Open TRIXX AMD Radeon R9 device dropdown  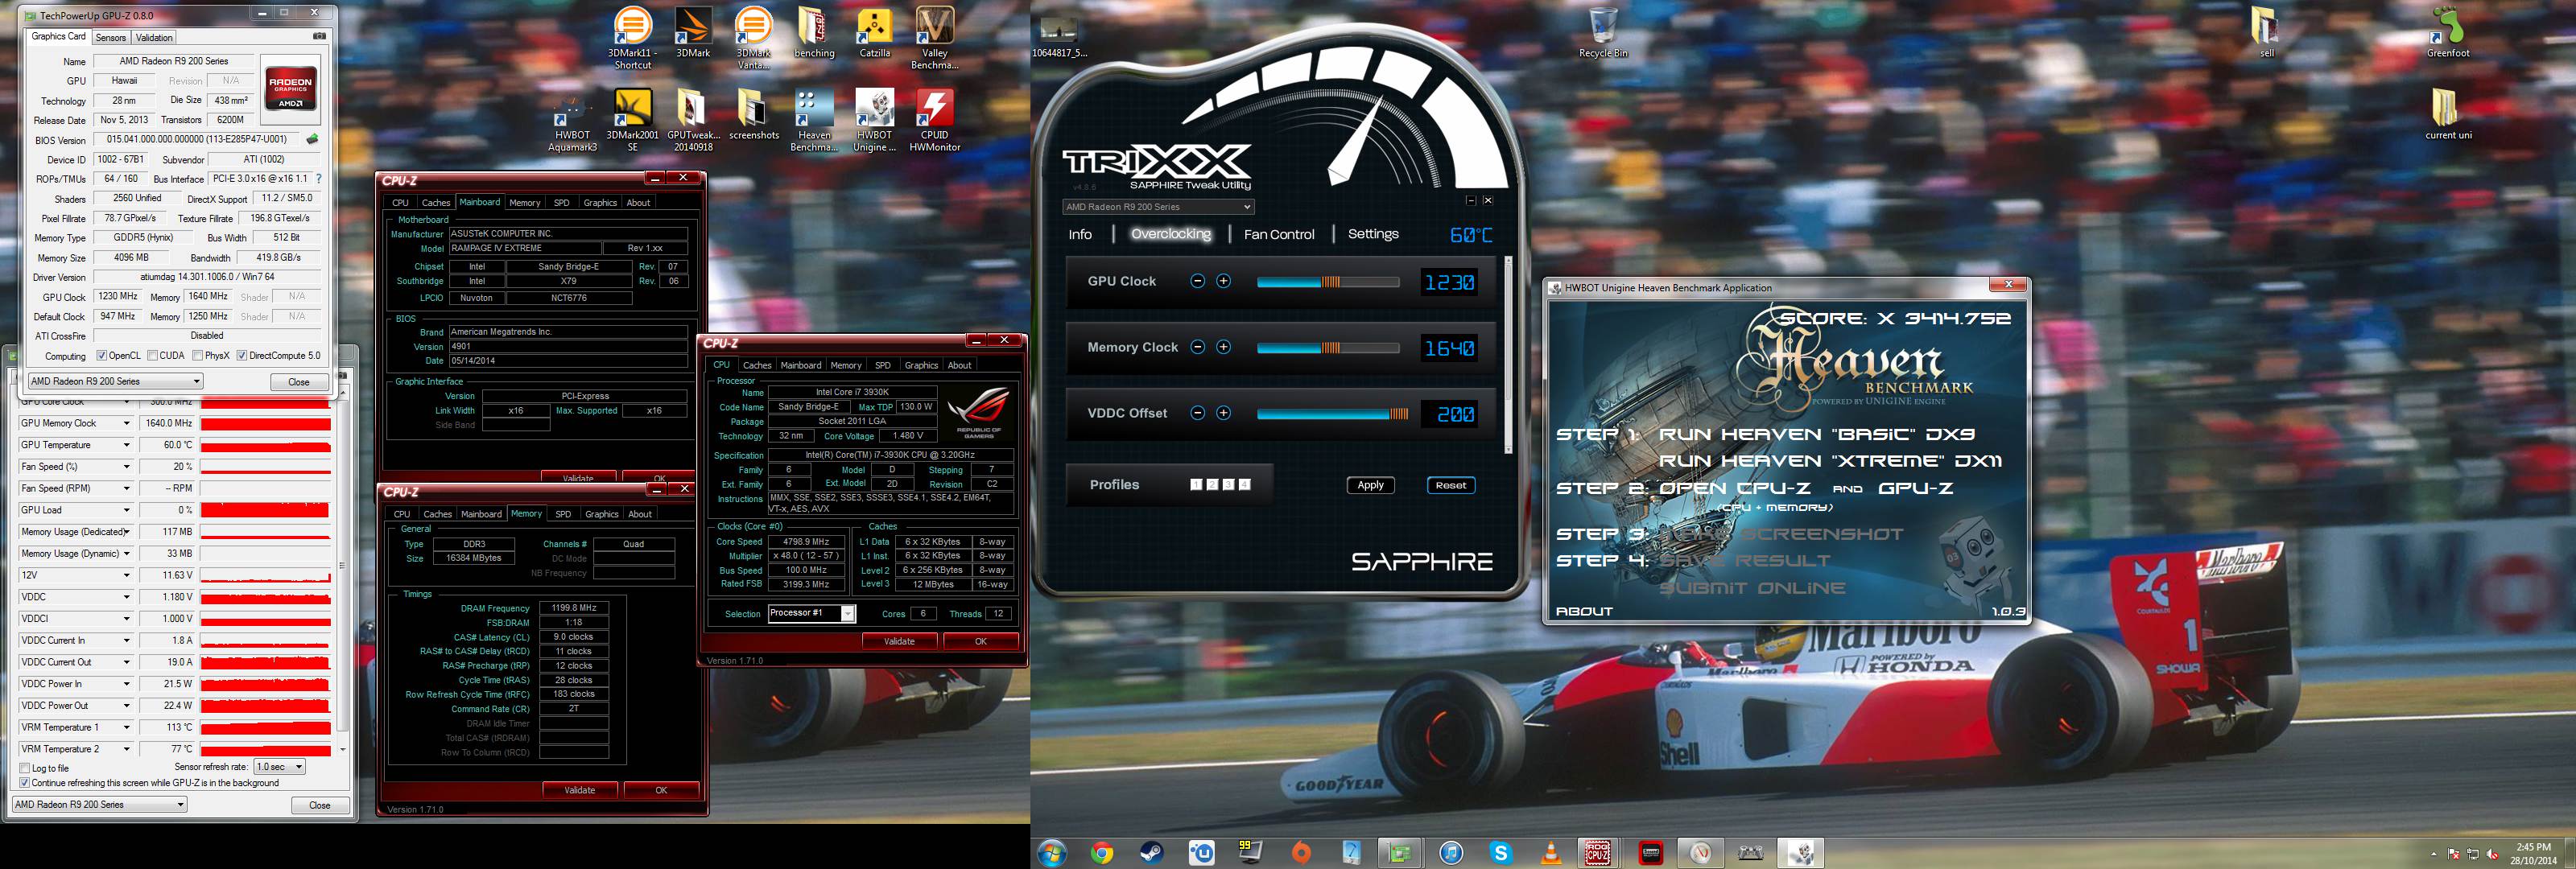[x=1158, y=207]
